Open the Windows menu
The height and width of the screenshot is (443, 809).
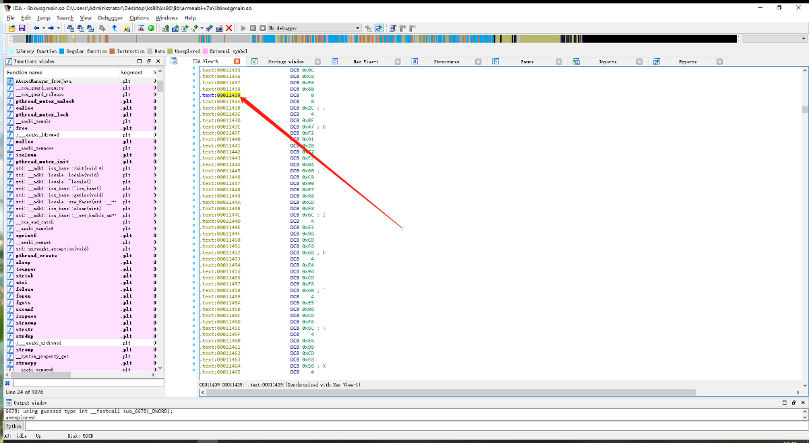click(x=167, y=18)
